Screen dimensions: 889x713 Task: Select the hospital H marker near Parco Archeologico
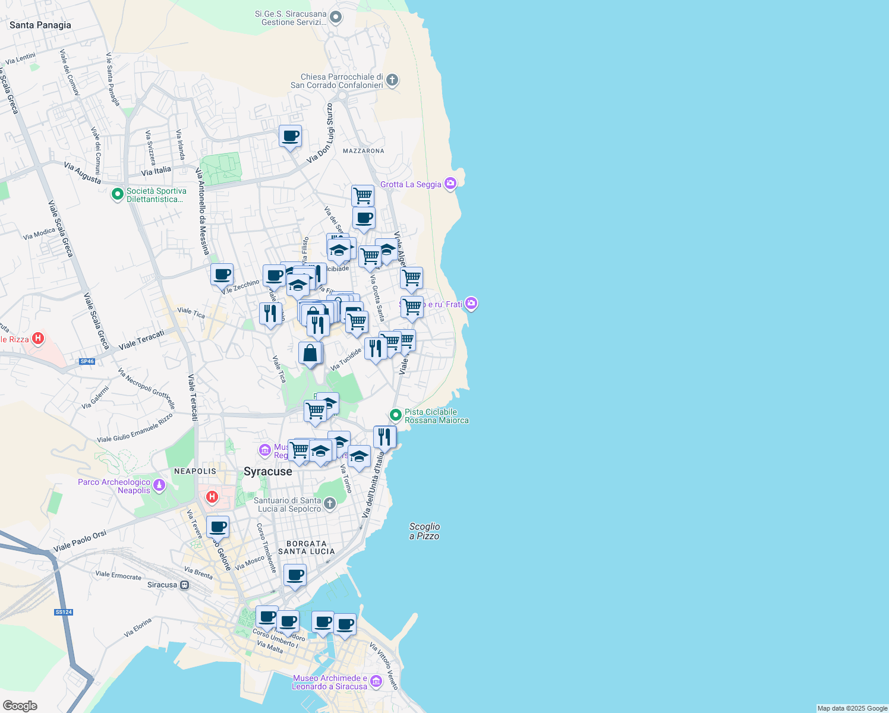(212, 497)
